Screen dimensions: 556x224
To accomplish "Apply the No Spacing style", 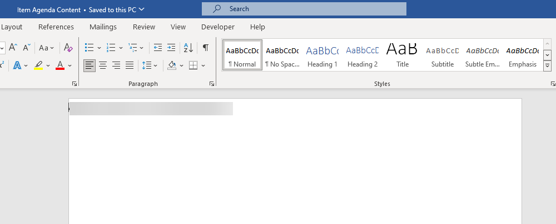I will coord(282,55).
